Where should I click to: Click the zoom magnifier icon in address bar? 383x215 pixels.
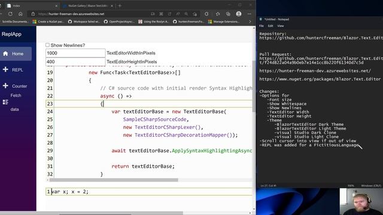(186, 14)
